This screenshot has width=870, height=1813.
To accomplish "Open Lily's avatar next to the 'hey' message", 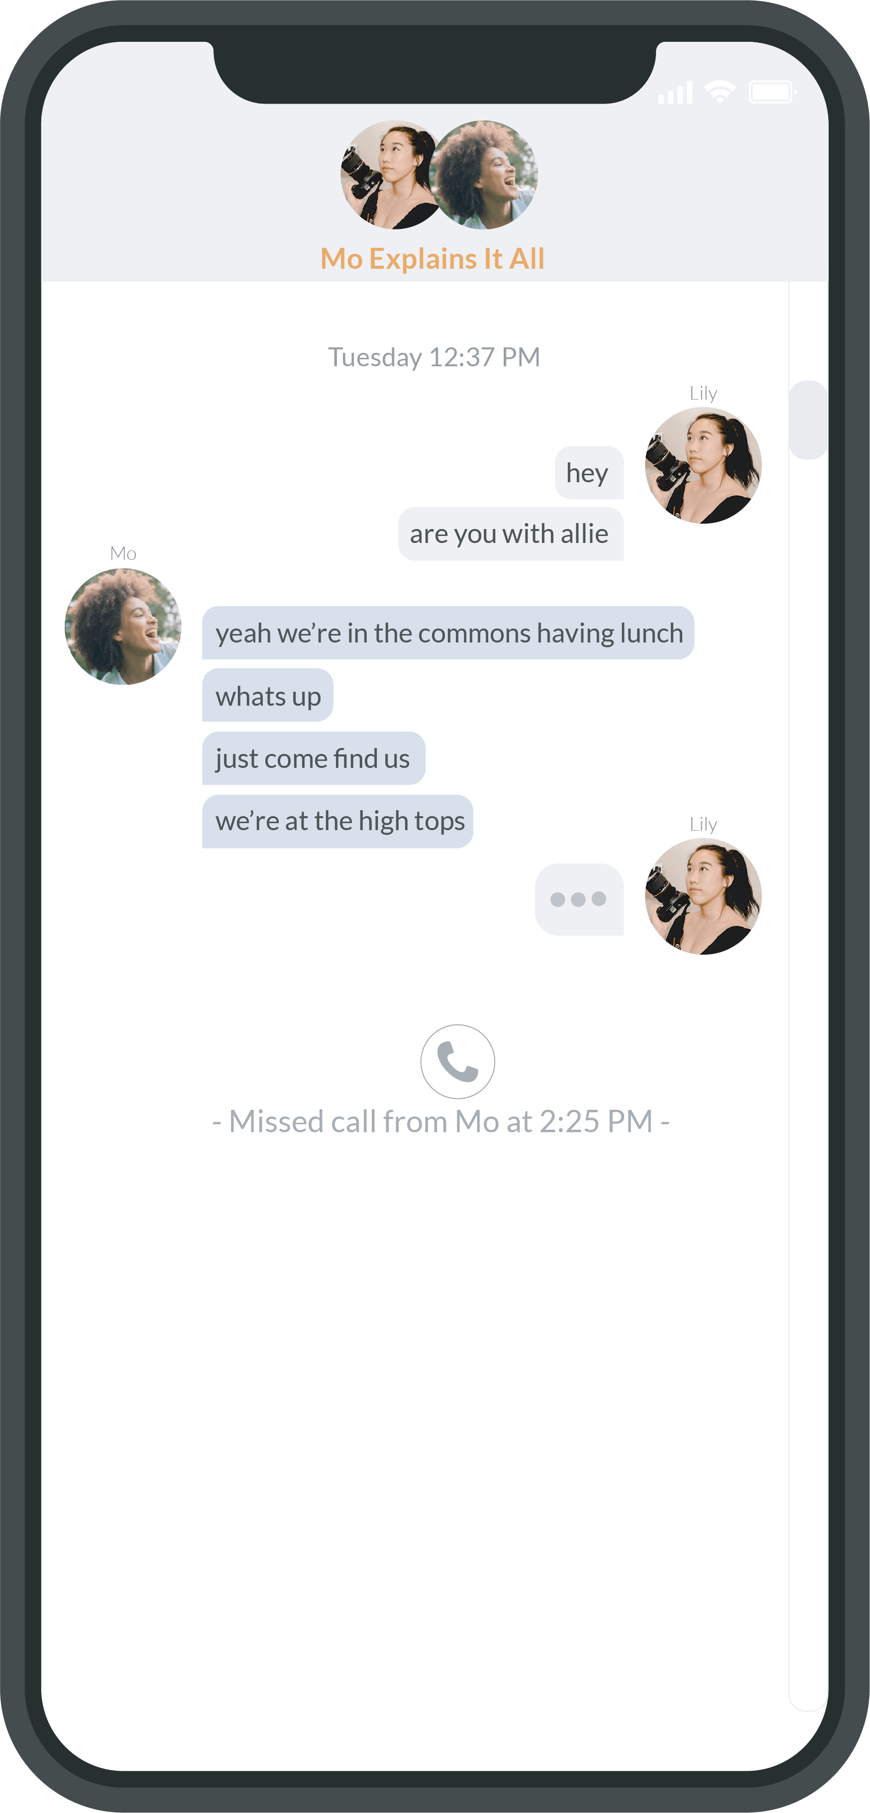I will click(x=702, y=465).
